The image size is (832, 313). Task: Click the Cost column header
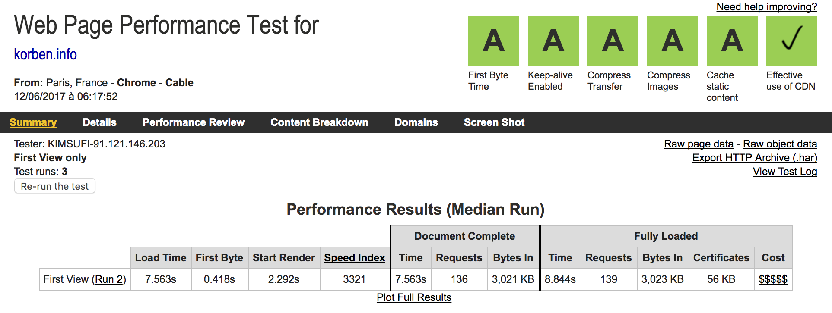pyautogui.click(x=773, y=258)
